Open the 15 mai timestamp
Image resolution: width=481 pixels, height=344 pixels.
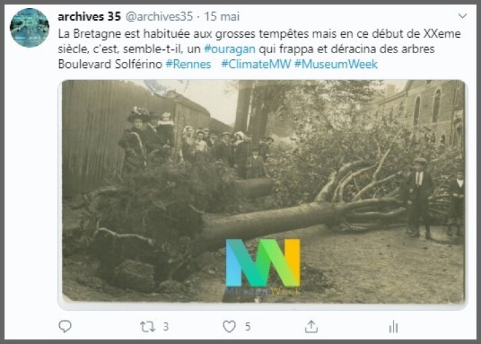coord(222,17)
